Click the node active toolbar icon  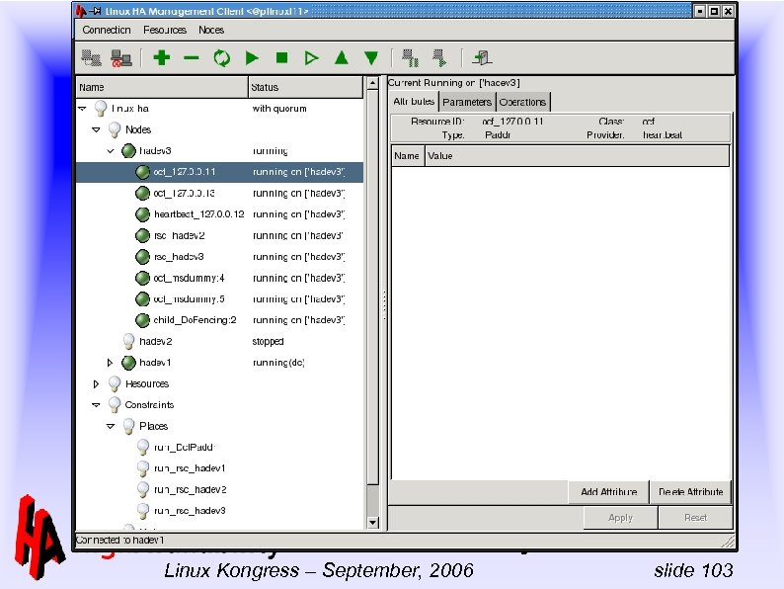click(x=440, y=58)
